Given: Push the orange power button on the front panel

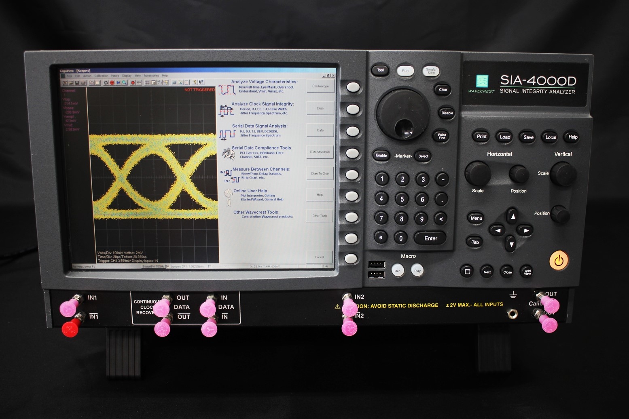Looking at the screenshot, I should pyautogui.click(x=559, y=261).
